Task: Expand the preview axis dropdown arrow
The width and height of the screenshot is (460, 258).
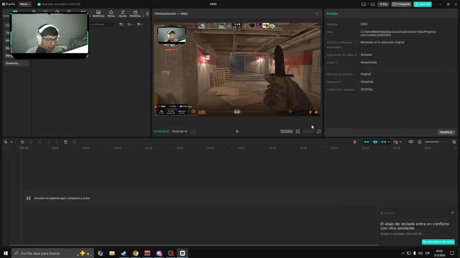Action: [400, 142]
